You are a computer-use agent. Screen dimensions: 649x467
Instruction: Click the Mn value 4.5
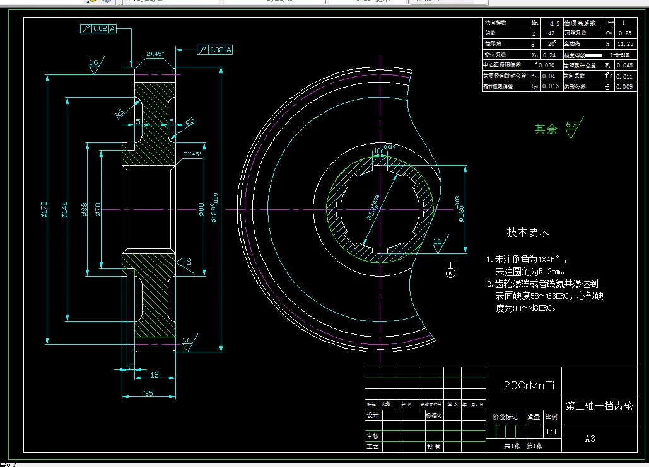(554, 23)
